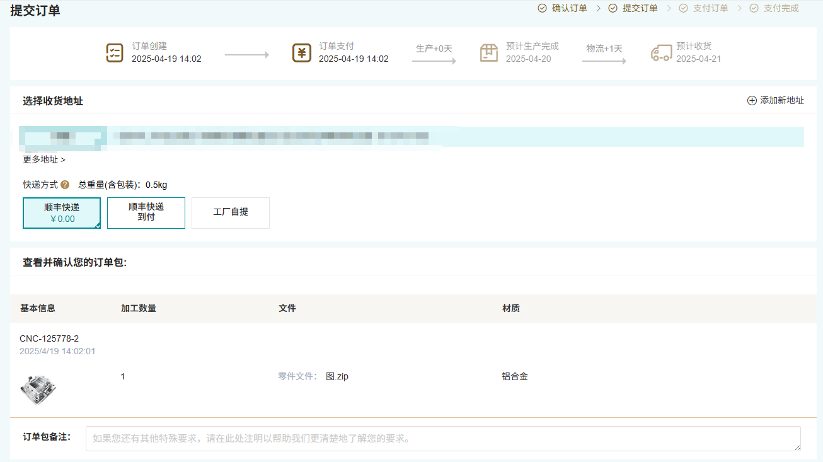Click the estimated production complete box icon

489,53
